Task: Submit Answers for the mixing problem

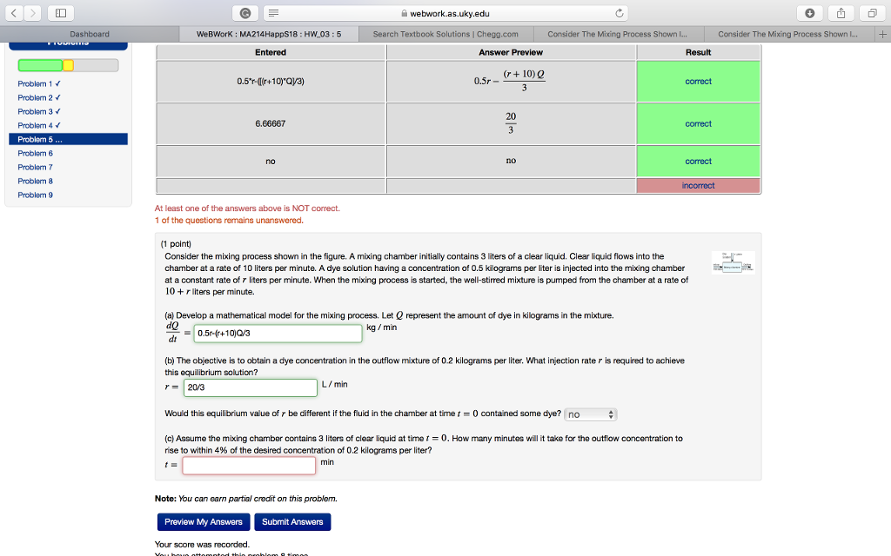Action: click(292, 521)
